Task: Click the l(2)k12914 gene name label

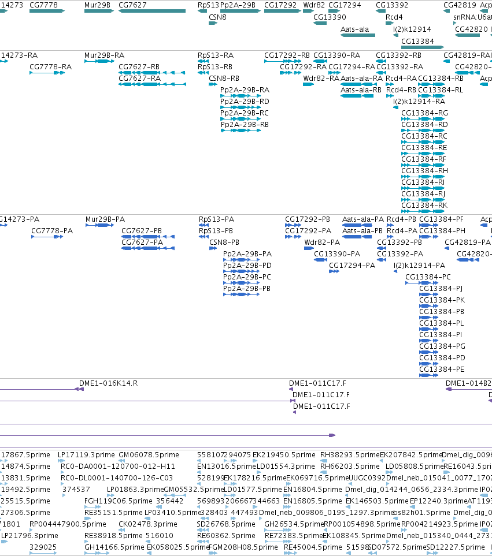Action: (x=412, y=29)
